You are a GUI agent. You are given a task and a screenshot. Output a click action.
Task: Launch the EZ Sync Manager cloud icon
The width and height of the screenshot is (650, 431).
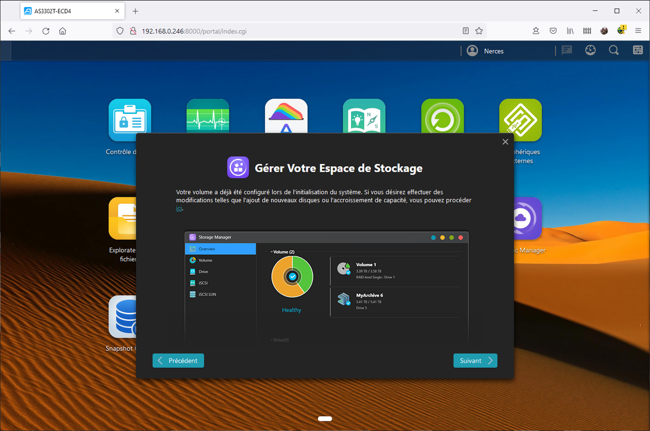pos(528,218)
